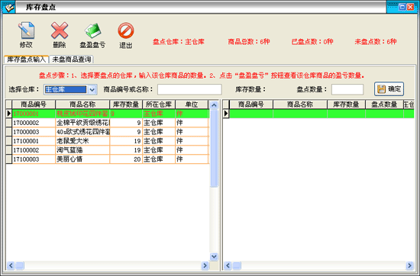
Task: Click left table's vertical scrollbar thumb
Action: [x=214, y=149]
